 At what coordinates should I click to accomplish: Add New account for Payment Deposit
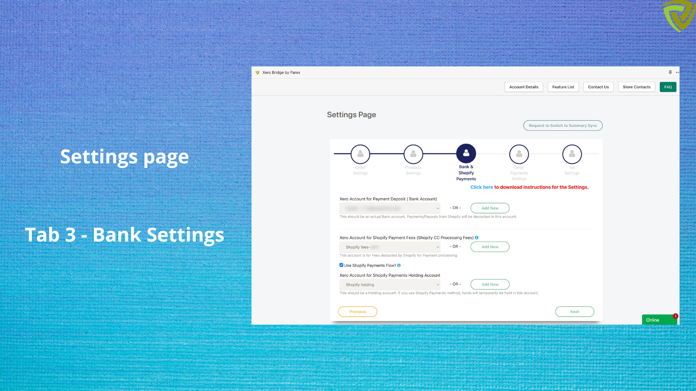490,208
